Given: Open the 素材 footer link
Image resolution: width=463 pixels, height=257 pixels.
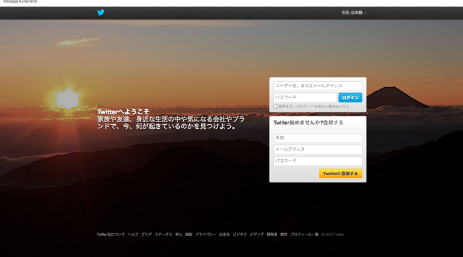Looking at the screenshot, I should click(284, 235).
